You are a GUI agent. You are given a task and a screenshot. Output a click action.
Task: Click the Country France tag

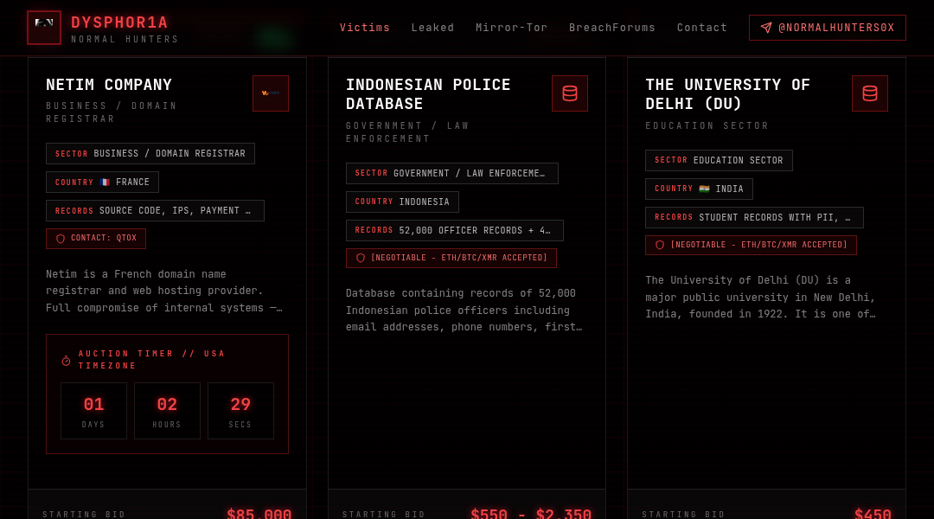102,183
